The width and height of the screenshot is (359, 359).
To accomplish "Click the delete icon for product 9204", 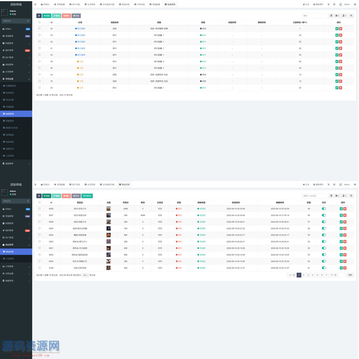I will (x=345, y=235).
